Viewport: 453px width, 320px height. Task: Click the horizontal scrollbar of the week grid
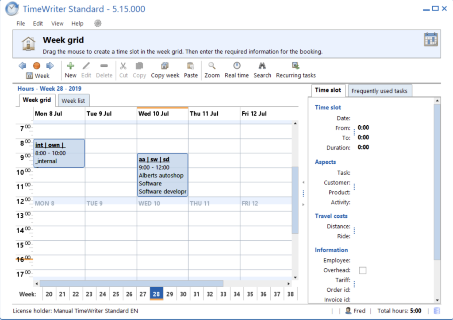(x=132, y=283)
